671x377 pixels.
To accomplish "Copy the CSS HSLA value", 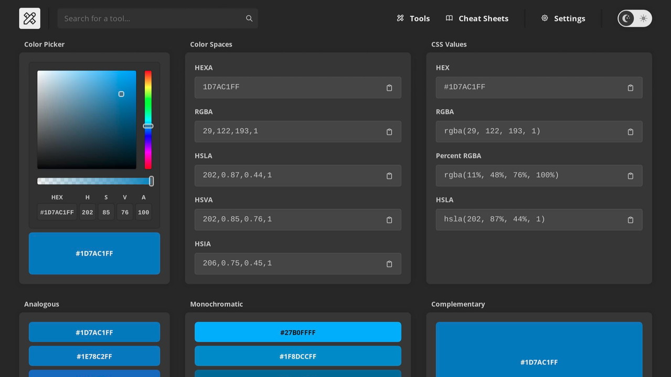I will pyautogui.click(x=630, y=220).
